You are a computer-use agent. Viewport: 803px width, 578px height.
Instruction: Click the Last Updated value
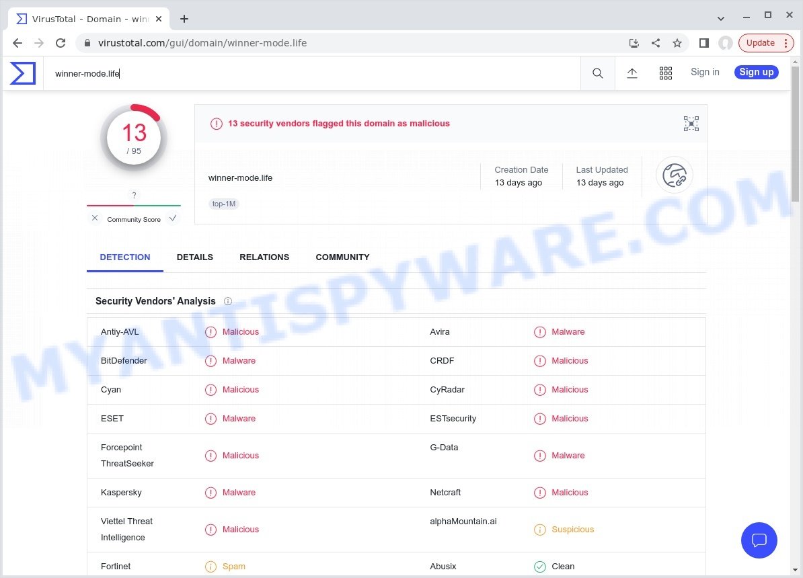click(x=600, y=183)
